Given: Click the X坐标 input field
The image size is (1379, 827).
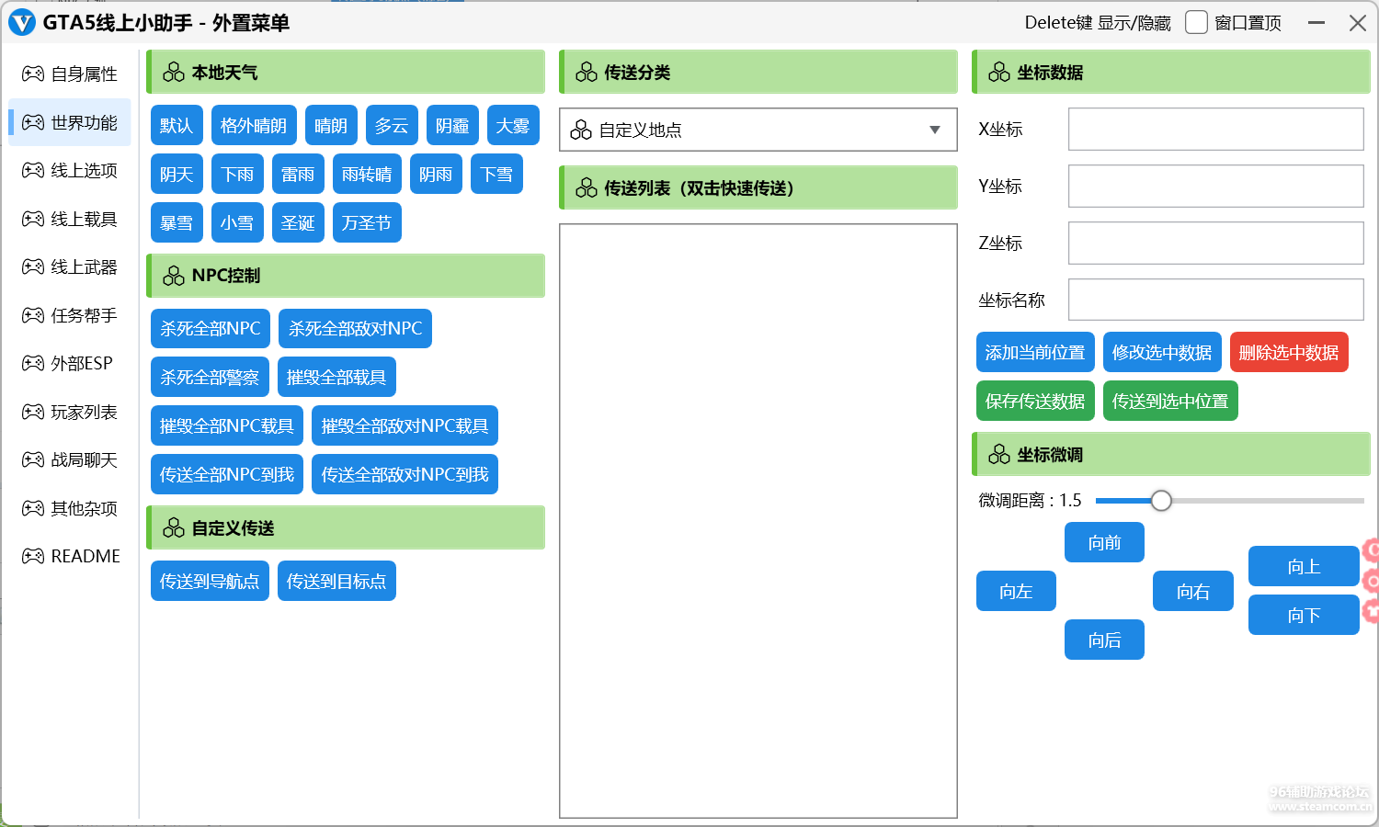Looking at the screenshot, I should 1215,130.
